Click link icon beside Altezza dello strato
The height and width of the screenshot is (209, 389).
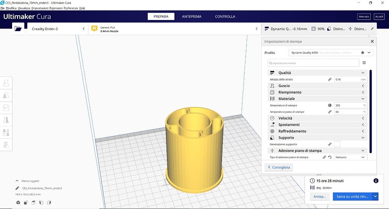(330, 79)
